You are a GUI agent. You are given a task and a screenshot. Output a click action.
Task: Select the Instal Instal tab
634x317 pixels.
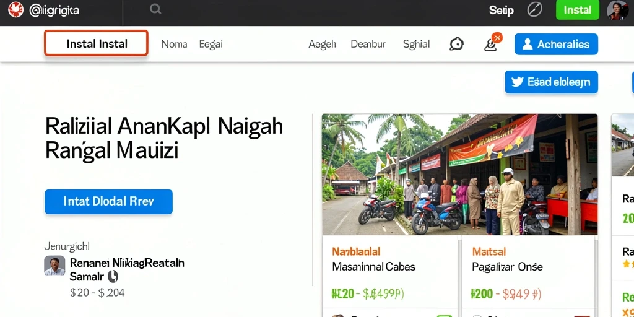pos(96,43)
